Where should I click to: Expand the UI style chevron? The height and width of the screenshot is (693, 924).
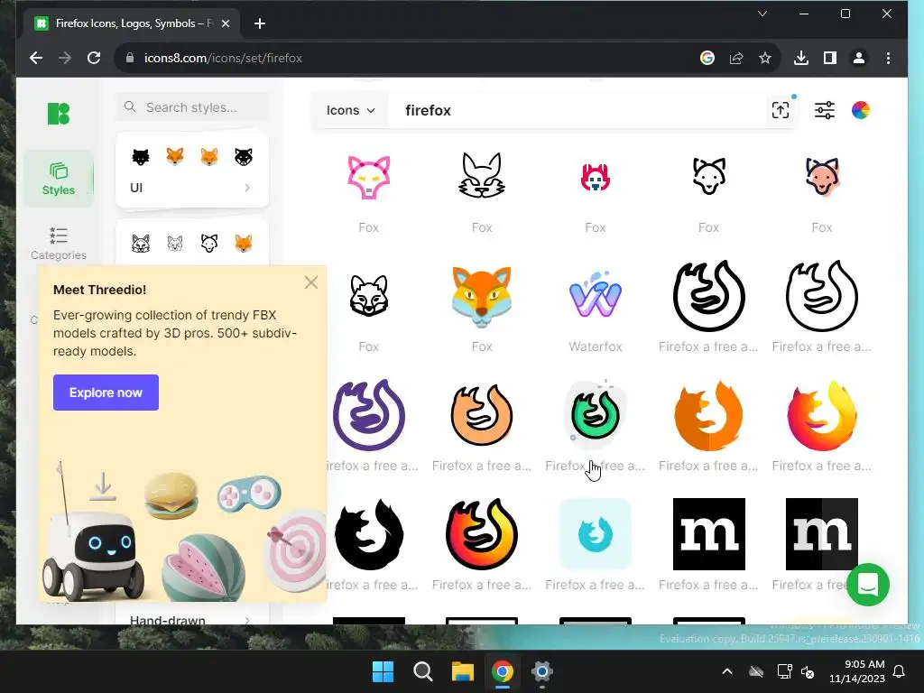247,188
